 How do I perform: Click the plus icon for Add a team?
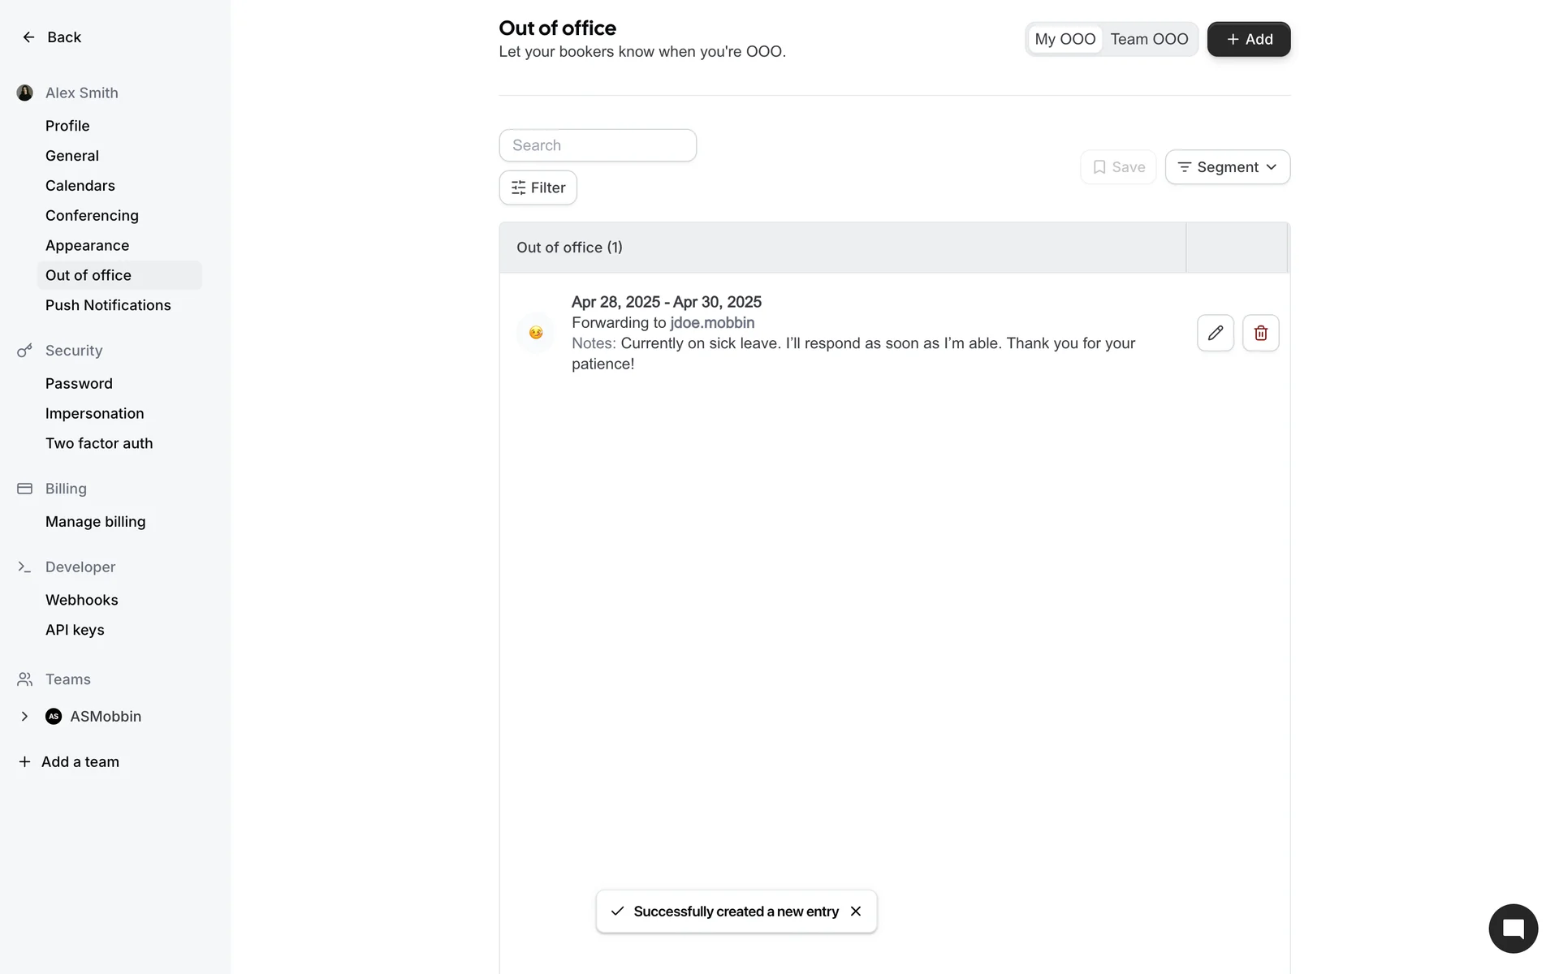25,761
